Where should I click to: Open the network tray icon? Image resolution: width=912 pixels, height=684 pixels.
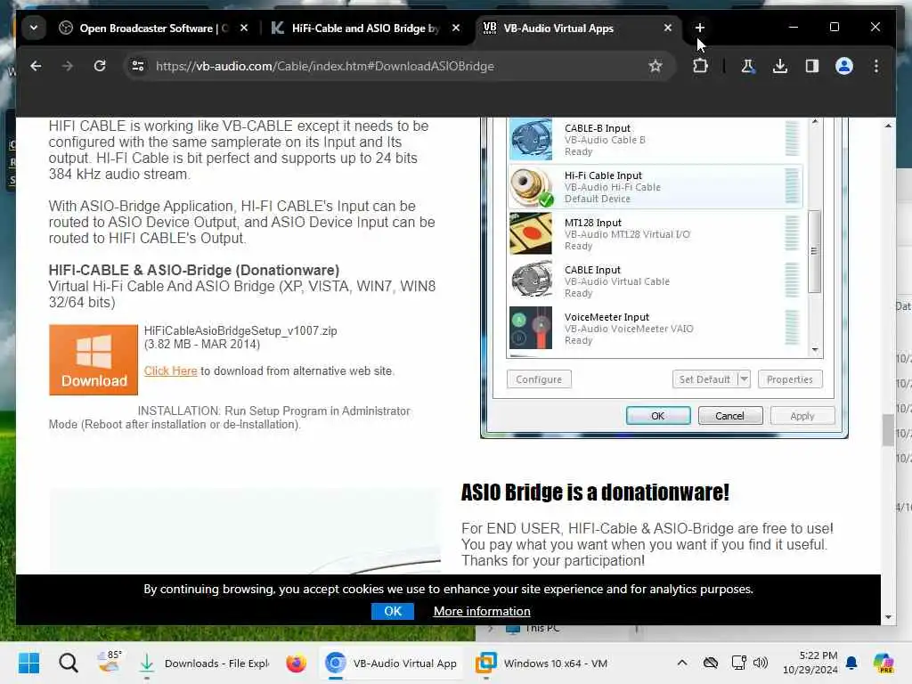(x=738, y=663)
